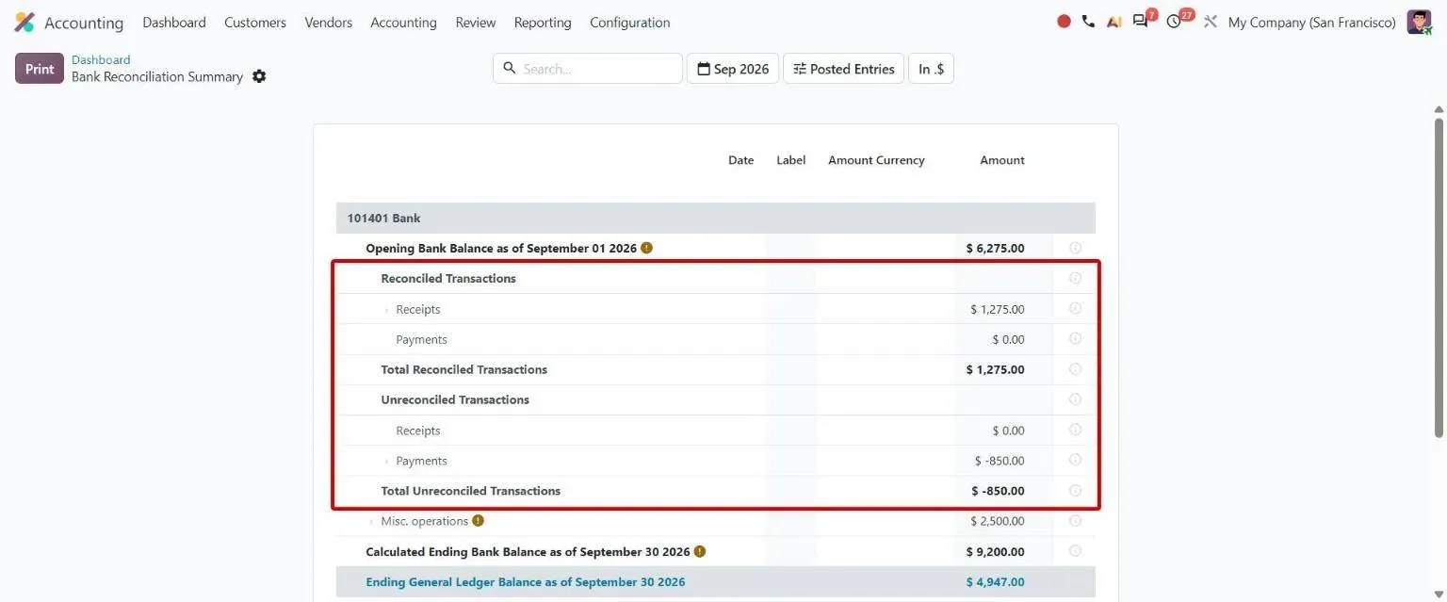The image size is (1447, 602).
Task: Click warning icon beside Calculated Ending Bank Balance
Action: pyautogui.click(x=700, y=551)
